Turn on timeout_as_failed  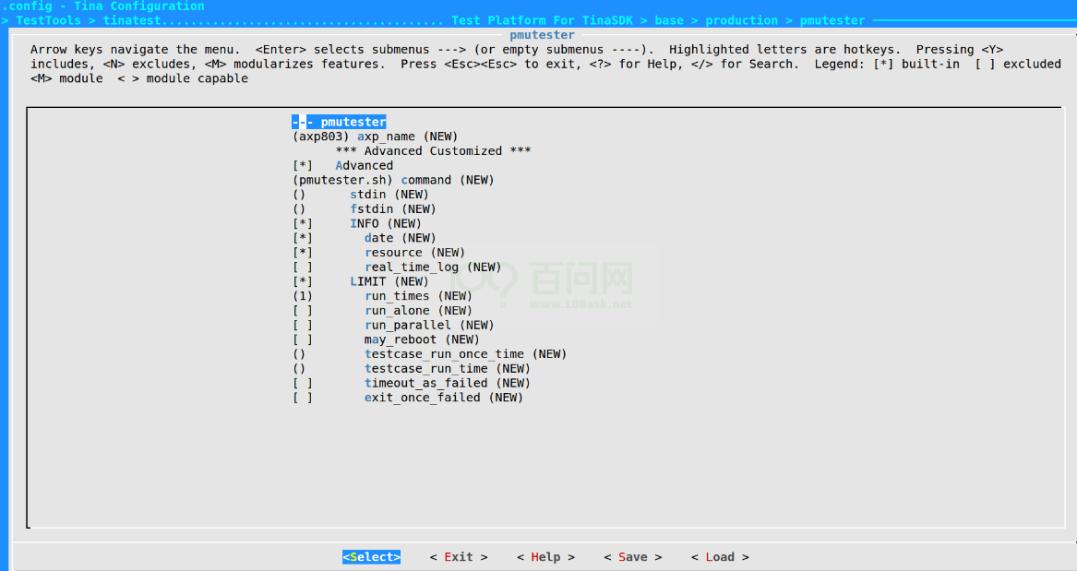click(303, 383)
